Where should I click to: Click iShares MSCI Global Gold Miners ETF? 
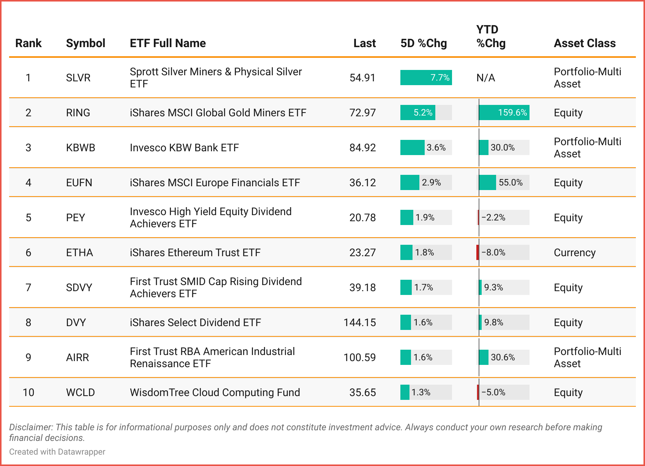point(218,113)
